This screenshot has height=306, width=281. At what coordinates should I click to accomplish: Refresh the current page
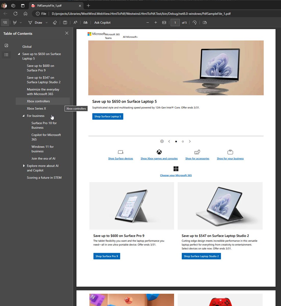tap(15, 14)
